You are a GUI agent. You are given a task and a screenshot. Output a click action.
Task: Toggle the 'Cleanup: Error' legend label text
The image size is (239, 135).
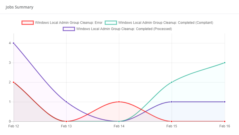point(69,23)
